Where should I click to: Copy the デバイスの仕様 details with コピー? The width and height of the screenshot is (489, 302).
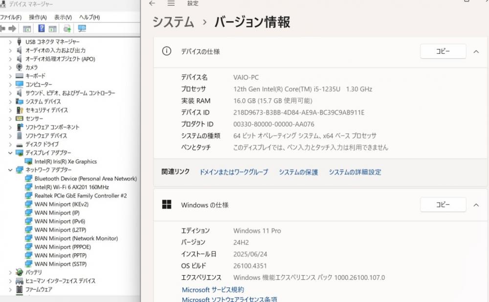coord(443,51)
